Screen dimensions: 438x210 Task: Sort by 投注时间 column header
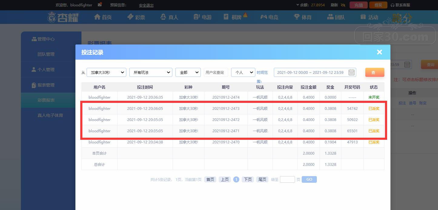tap(145, 87)
